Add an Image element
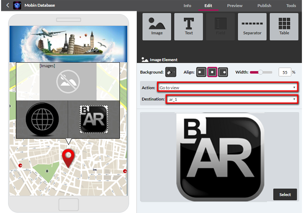 (x=157, y=27)
